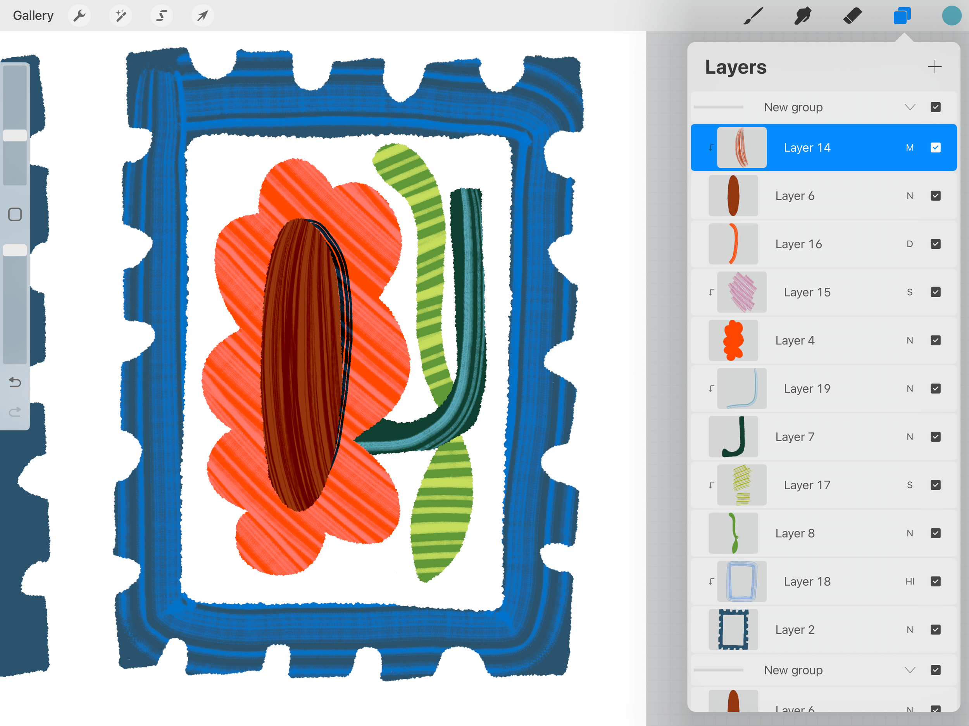Viewport: 969px width, 726px height.
Task: Select the Selection S tool
Action: tap(162, 16)
